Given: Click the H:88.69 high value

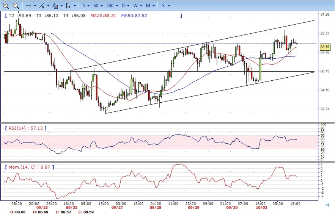Looking at the screenshot, I should [41, 212].
